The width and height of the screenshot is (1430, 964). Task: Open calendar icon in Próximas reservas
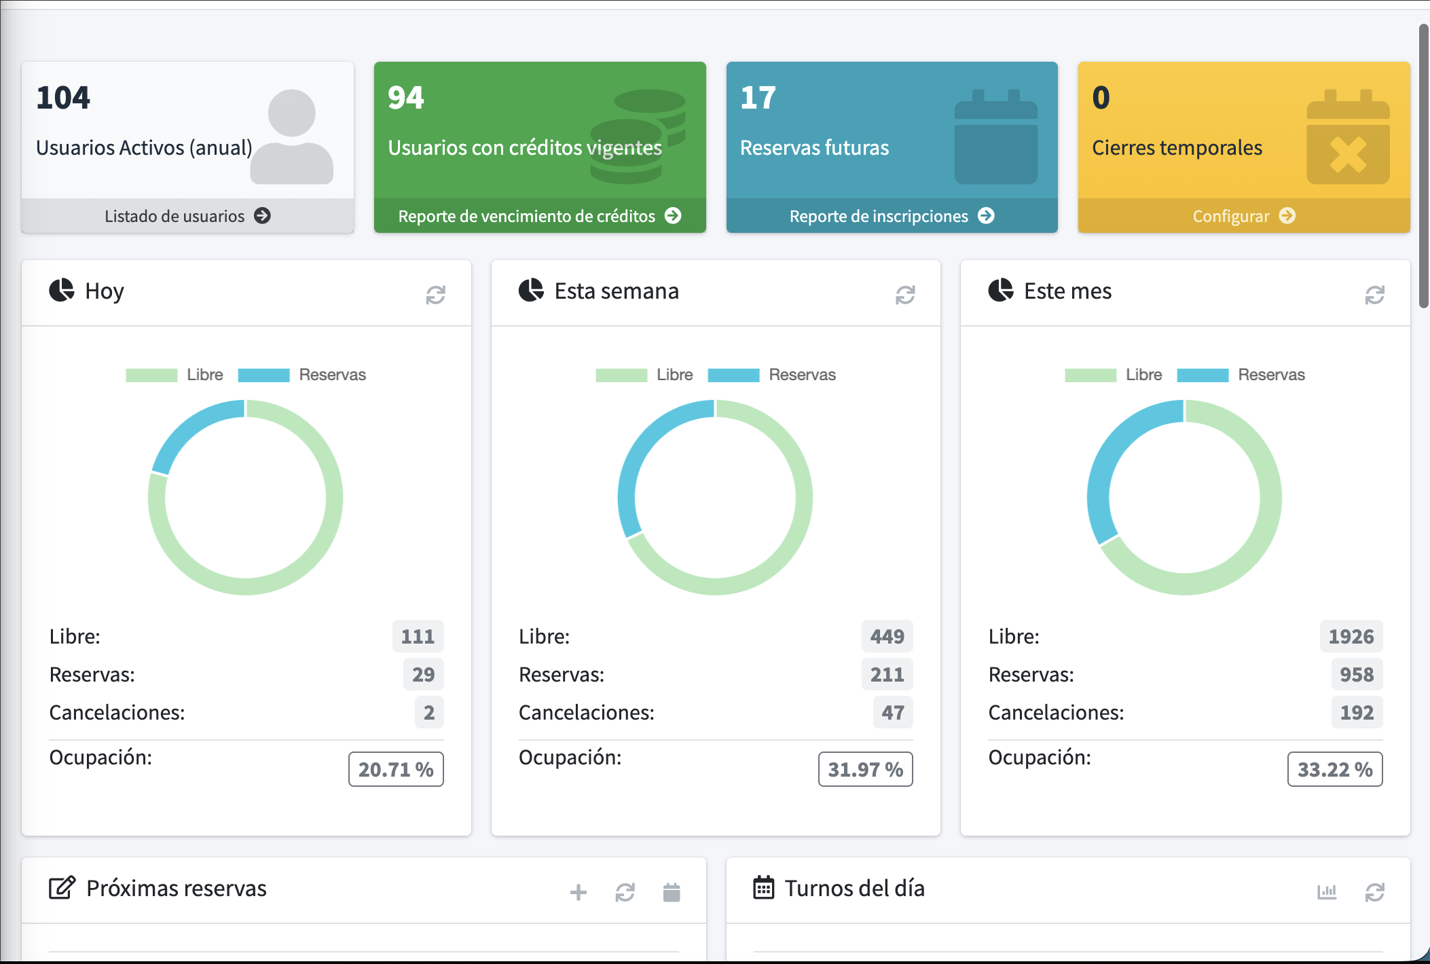[x=672, y=892]
